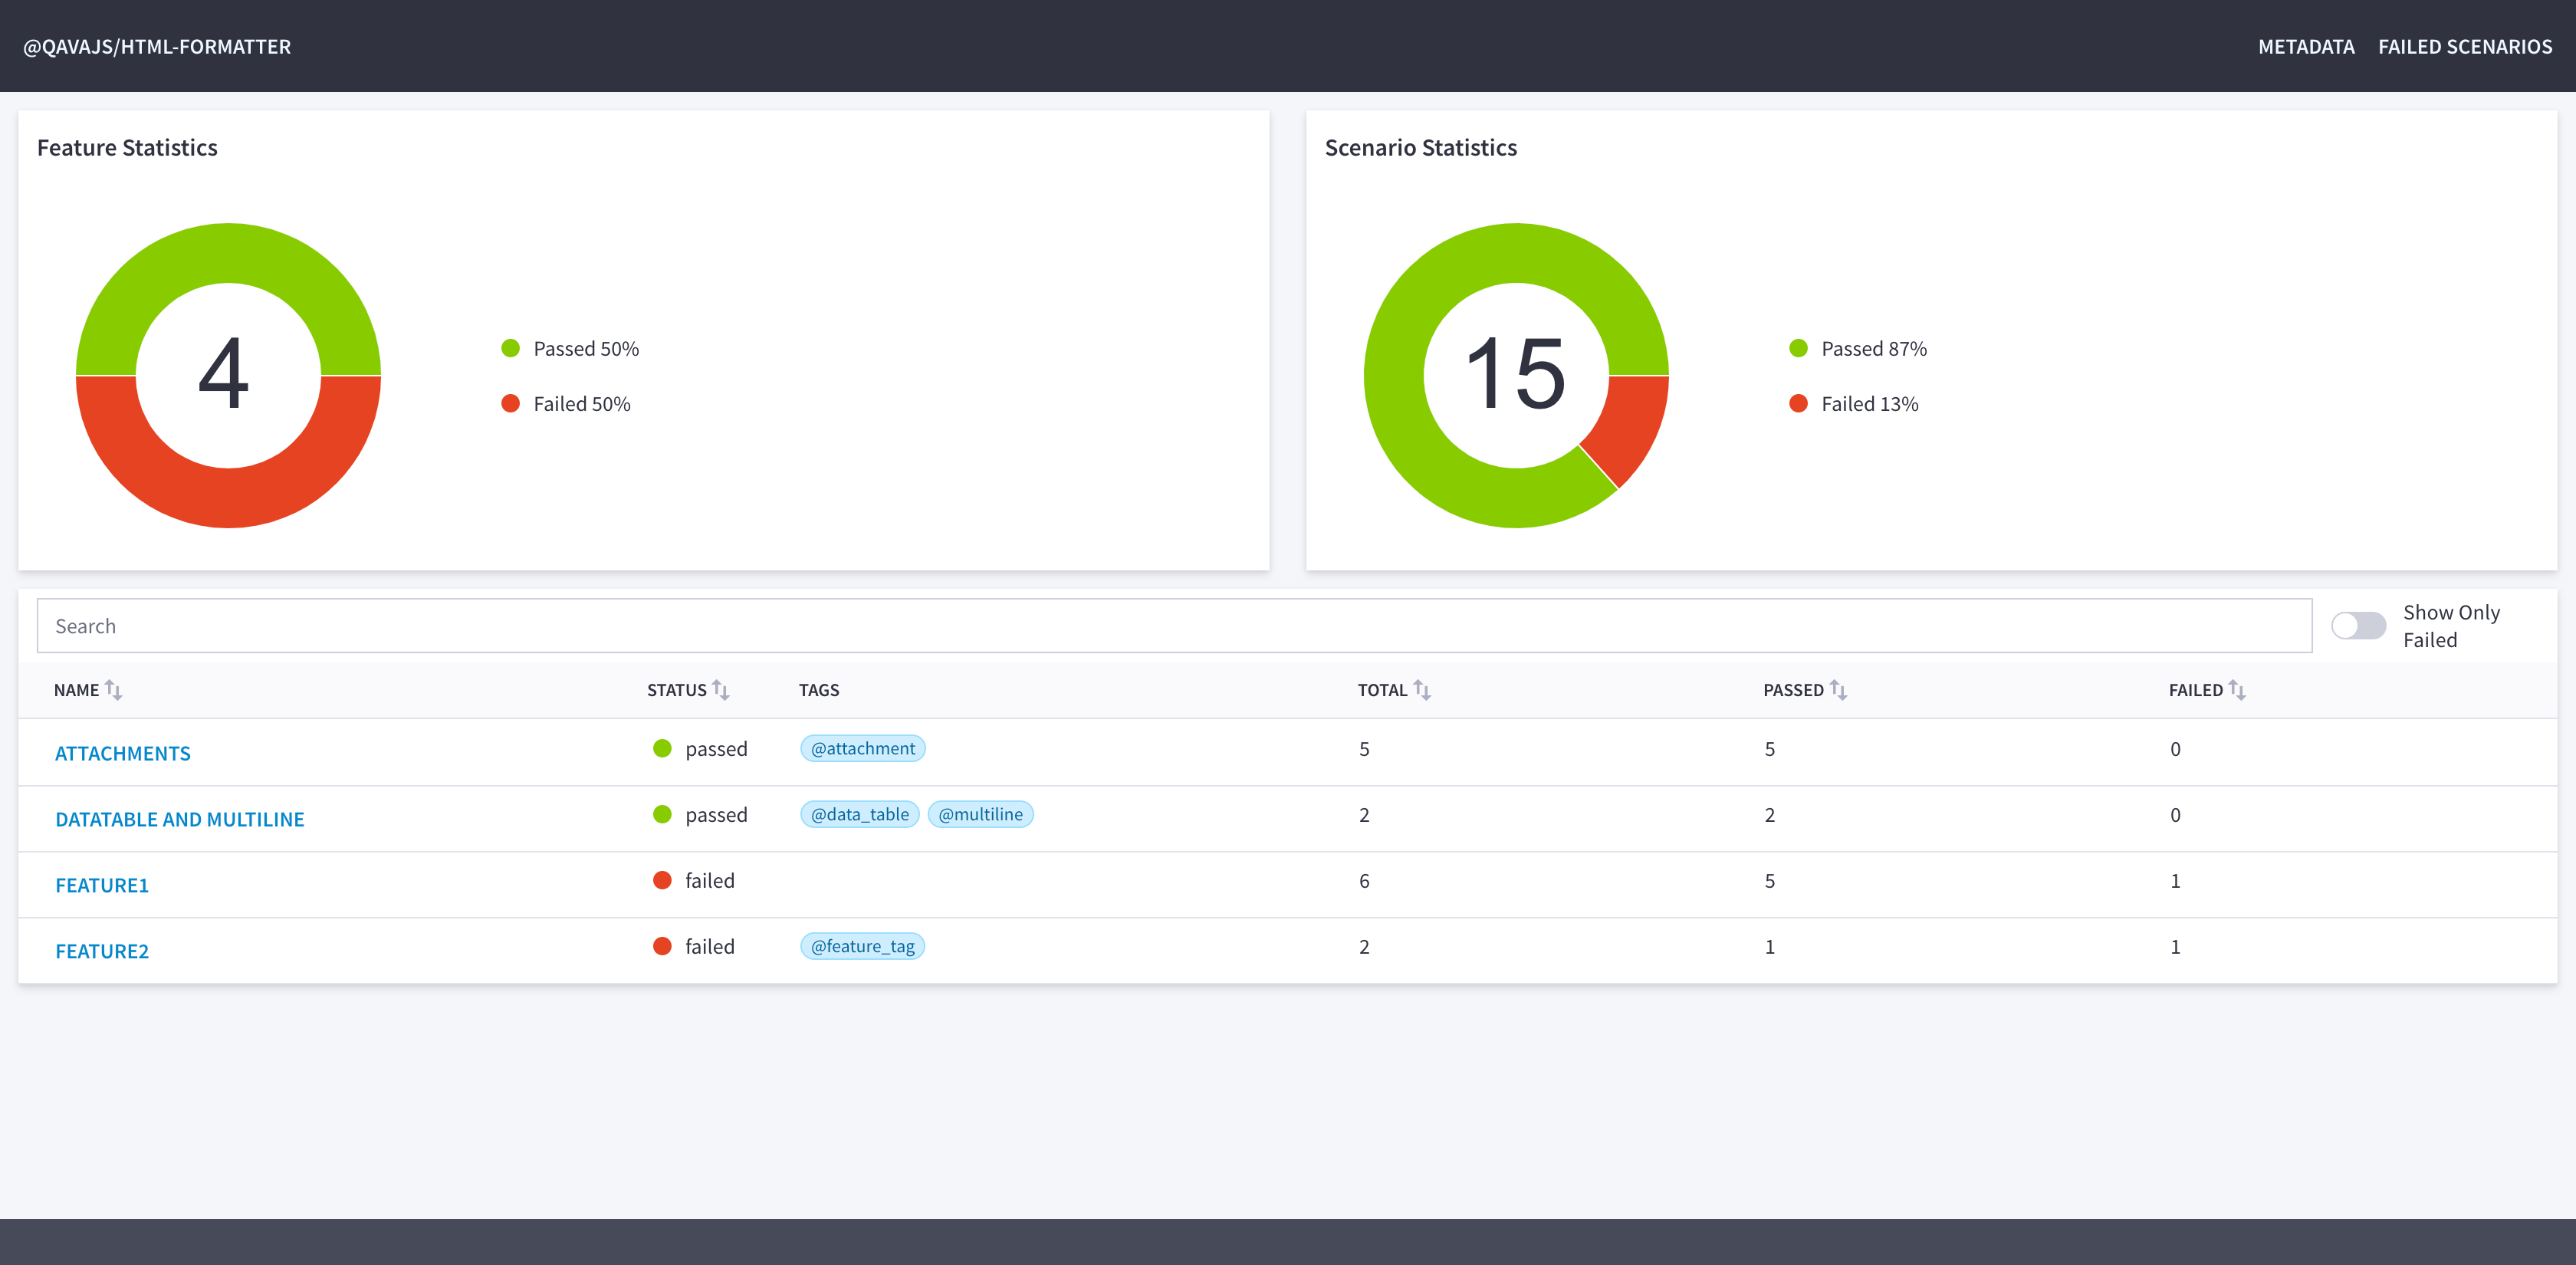Screen dimensions: 2576x1265
Task: Sort by FAILED column arrows
Action: coord(2237,690)
